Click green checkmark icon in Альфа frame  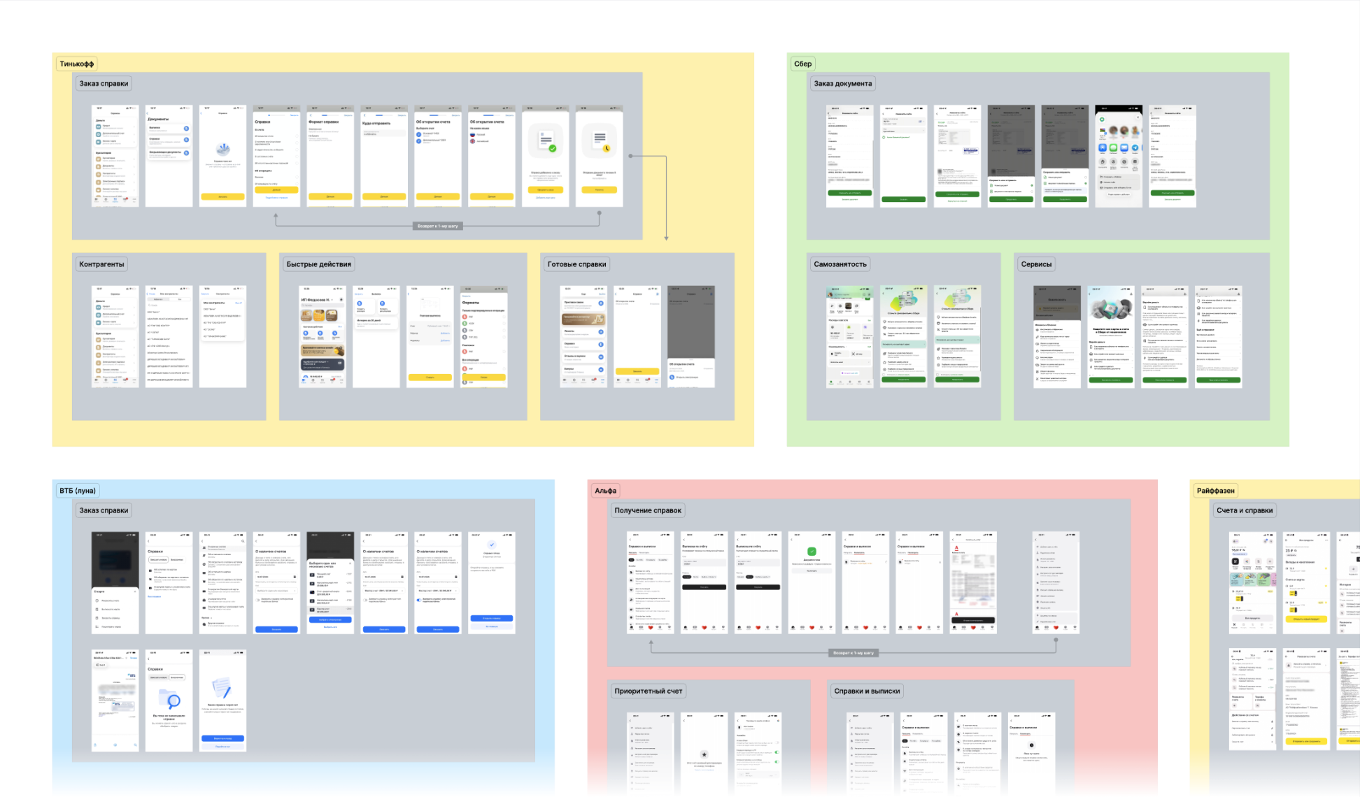[x=812, y=552]
